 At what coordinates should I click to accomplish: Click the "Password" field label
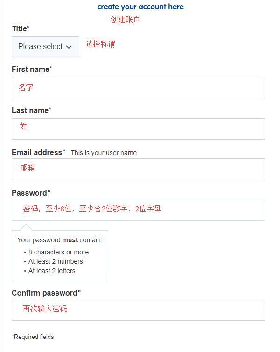(30, 193)
